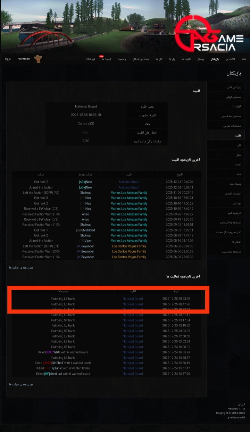The width and height of the screenshot is (250, 432).
Task: Click دیدن همه ی حرکت ها under faction history
Action: [x=21, y=268]
